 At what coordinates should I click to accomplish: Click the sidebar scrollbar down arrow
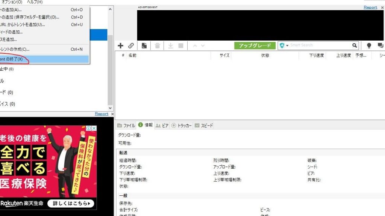point(110,108)
